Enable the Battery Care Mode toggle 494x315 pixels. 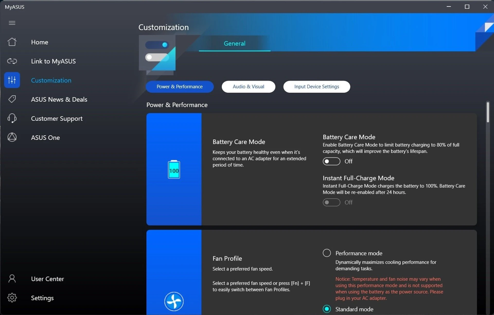[331, 161]
